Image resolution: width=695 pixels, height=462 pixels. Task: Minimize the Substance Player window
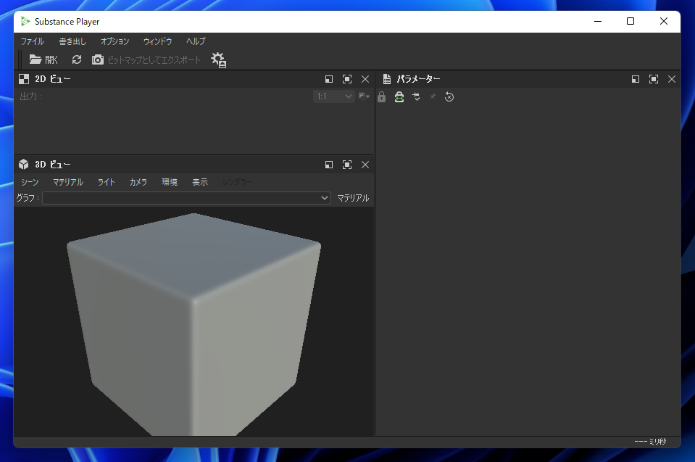click(598, 21)
